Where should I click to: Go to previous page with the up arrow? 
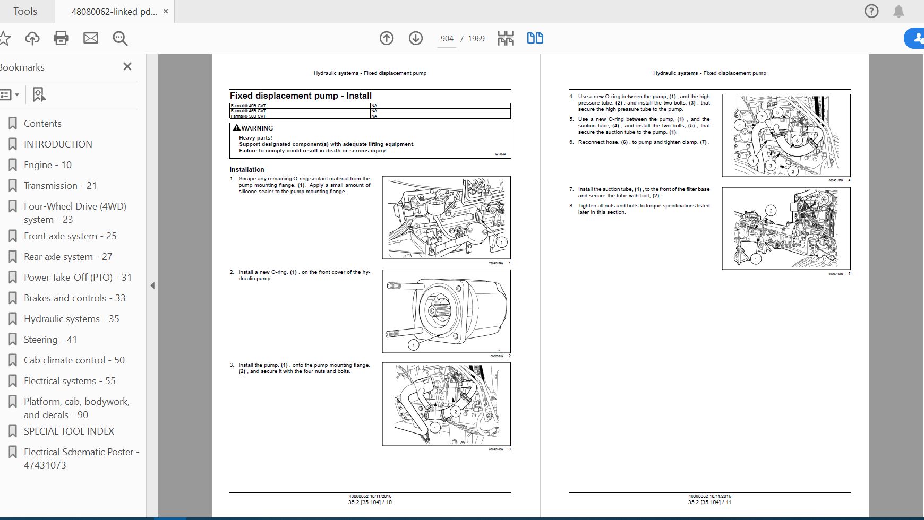click(387, 38)
